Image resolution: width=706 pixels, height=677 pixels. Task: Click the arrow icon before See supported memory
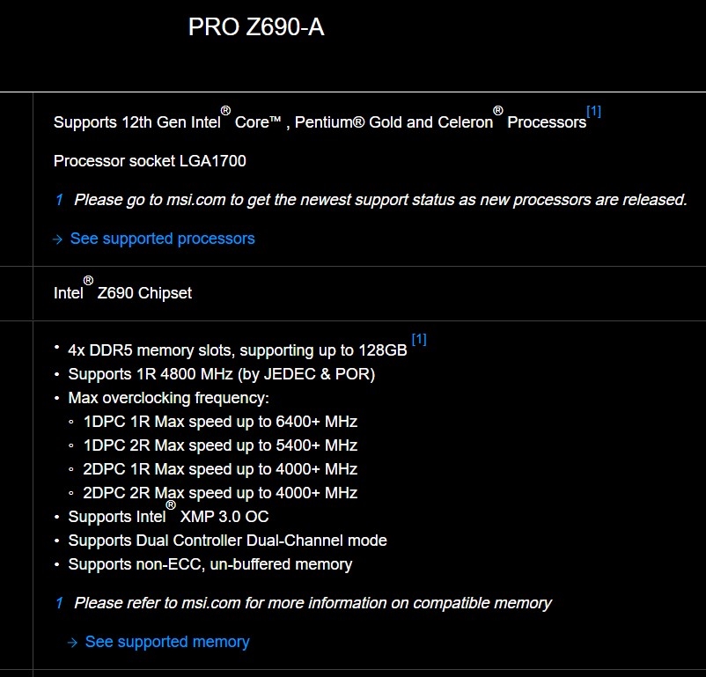point(73,643)
